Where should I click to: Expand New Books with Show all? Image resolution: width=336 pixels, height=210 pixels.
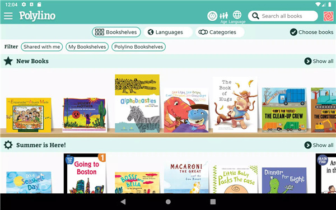[x=319, y=61]
